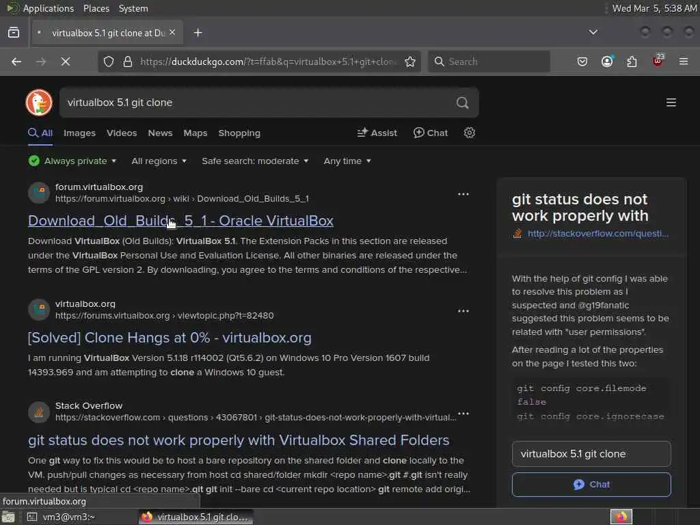Screen dimensions: 700x525
Task: Switch to the Maps tab
Action: point(195,133)
